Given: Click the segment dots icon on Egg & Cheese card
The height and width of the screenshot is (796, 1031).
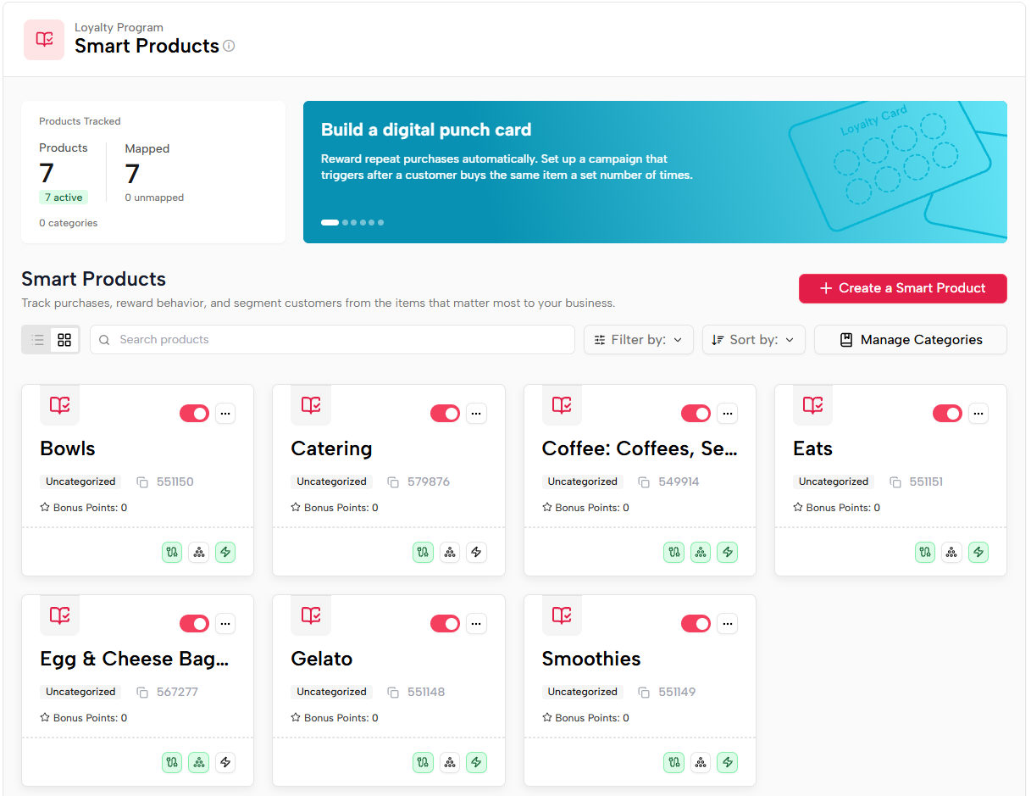Looking at the screenshot, I should [x=198, y=762].
